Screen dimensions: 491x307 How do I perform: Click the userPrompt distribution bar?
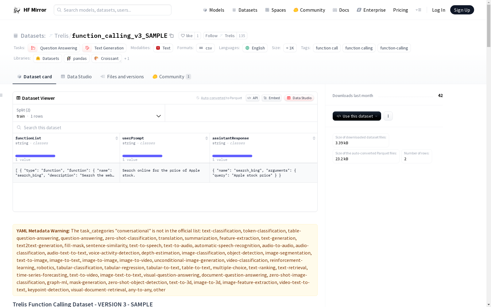pyautogui.click(x=142, y=156)
